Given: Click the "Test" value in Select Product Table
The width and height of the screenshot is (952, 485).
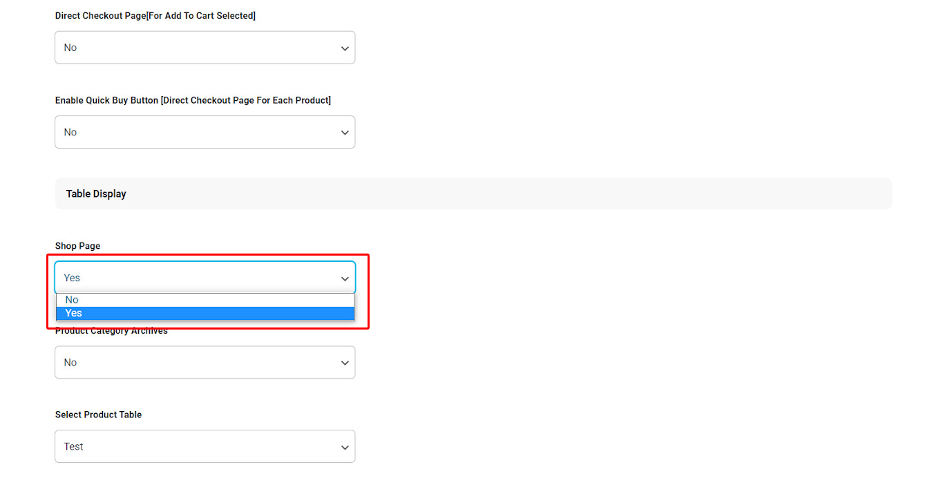Looking at the screenshot, I should (x=73, y=446).
